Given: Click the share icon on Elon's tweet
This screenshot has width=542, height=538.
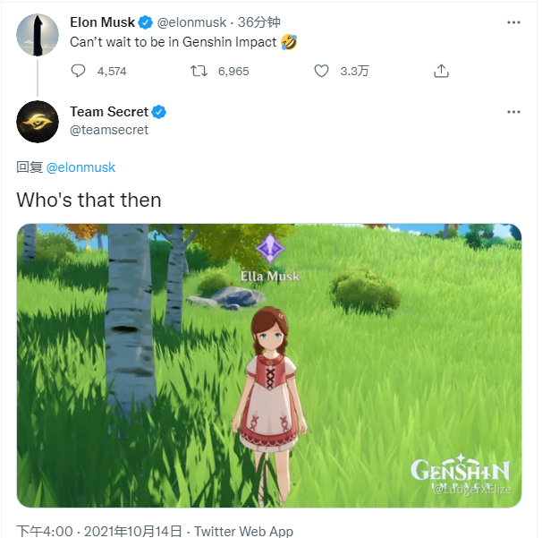Looking at the screenshot, I should pyautogui.click(x=441, y=71).
